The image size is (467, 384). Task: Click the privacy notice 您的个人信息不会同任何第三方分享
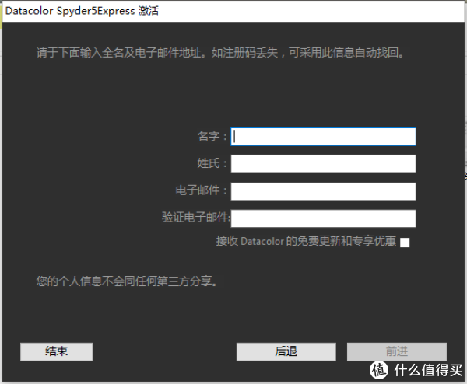click(126, 281)
